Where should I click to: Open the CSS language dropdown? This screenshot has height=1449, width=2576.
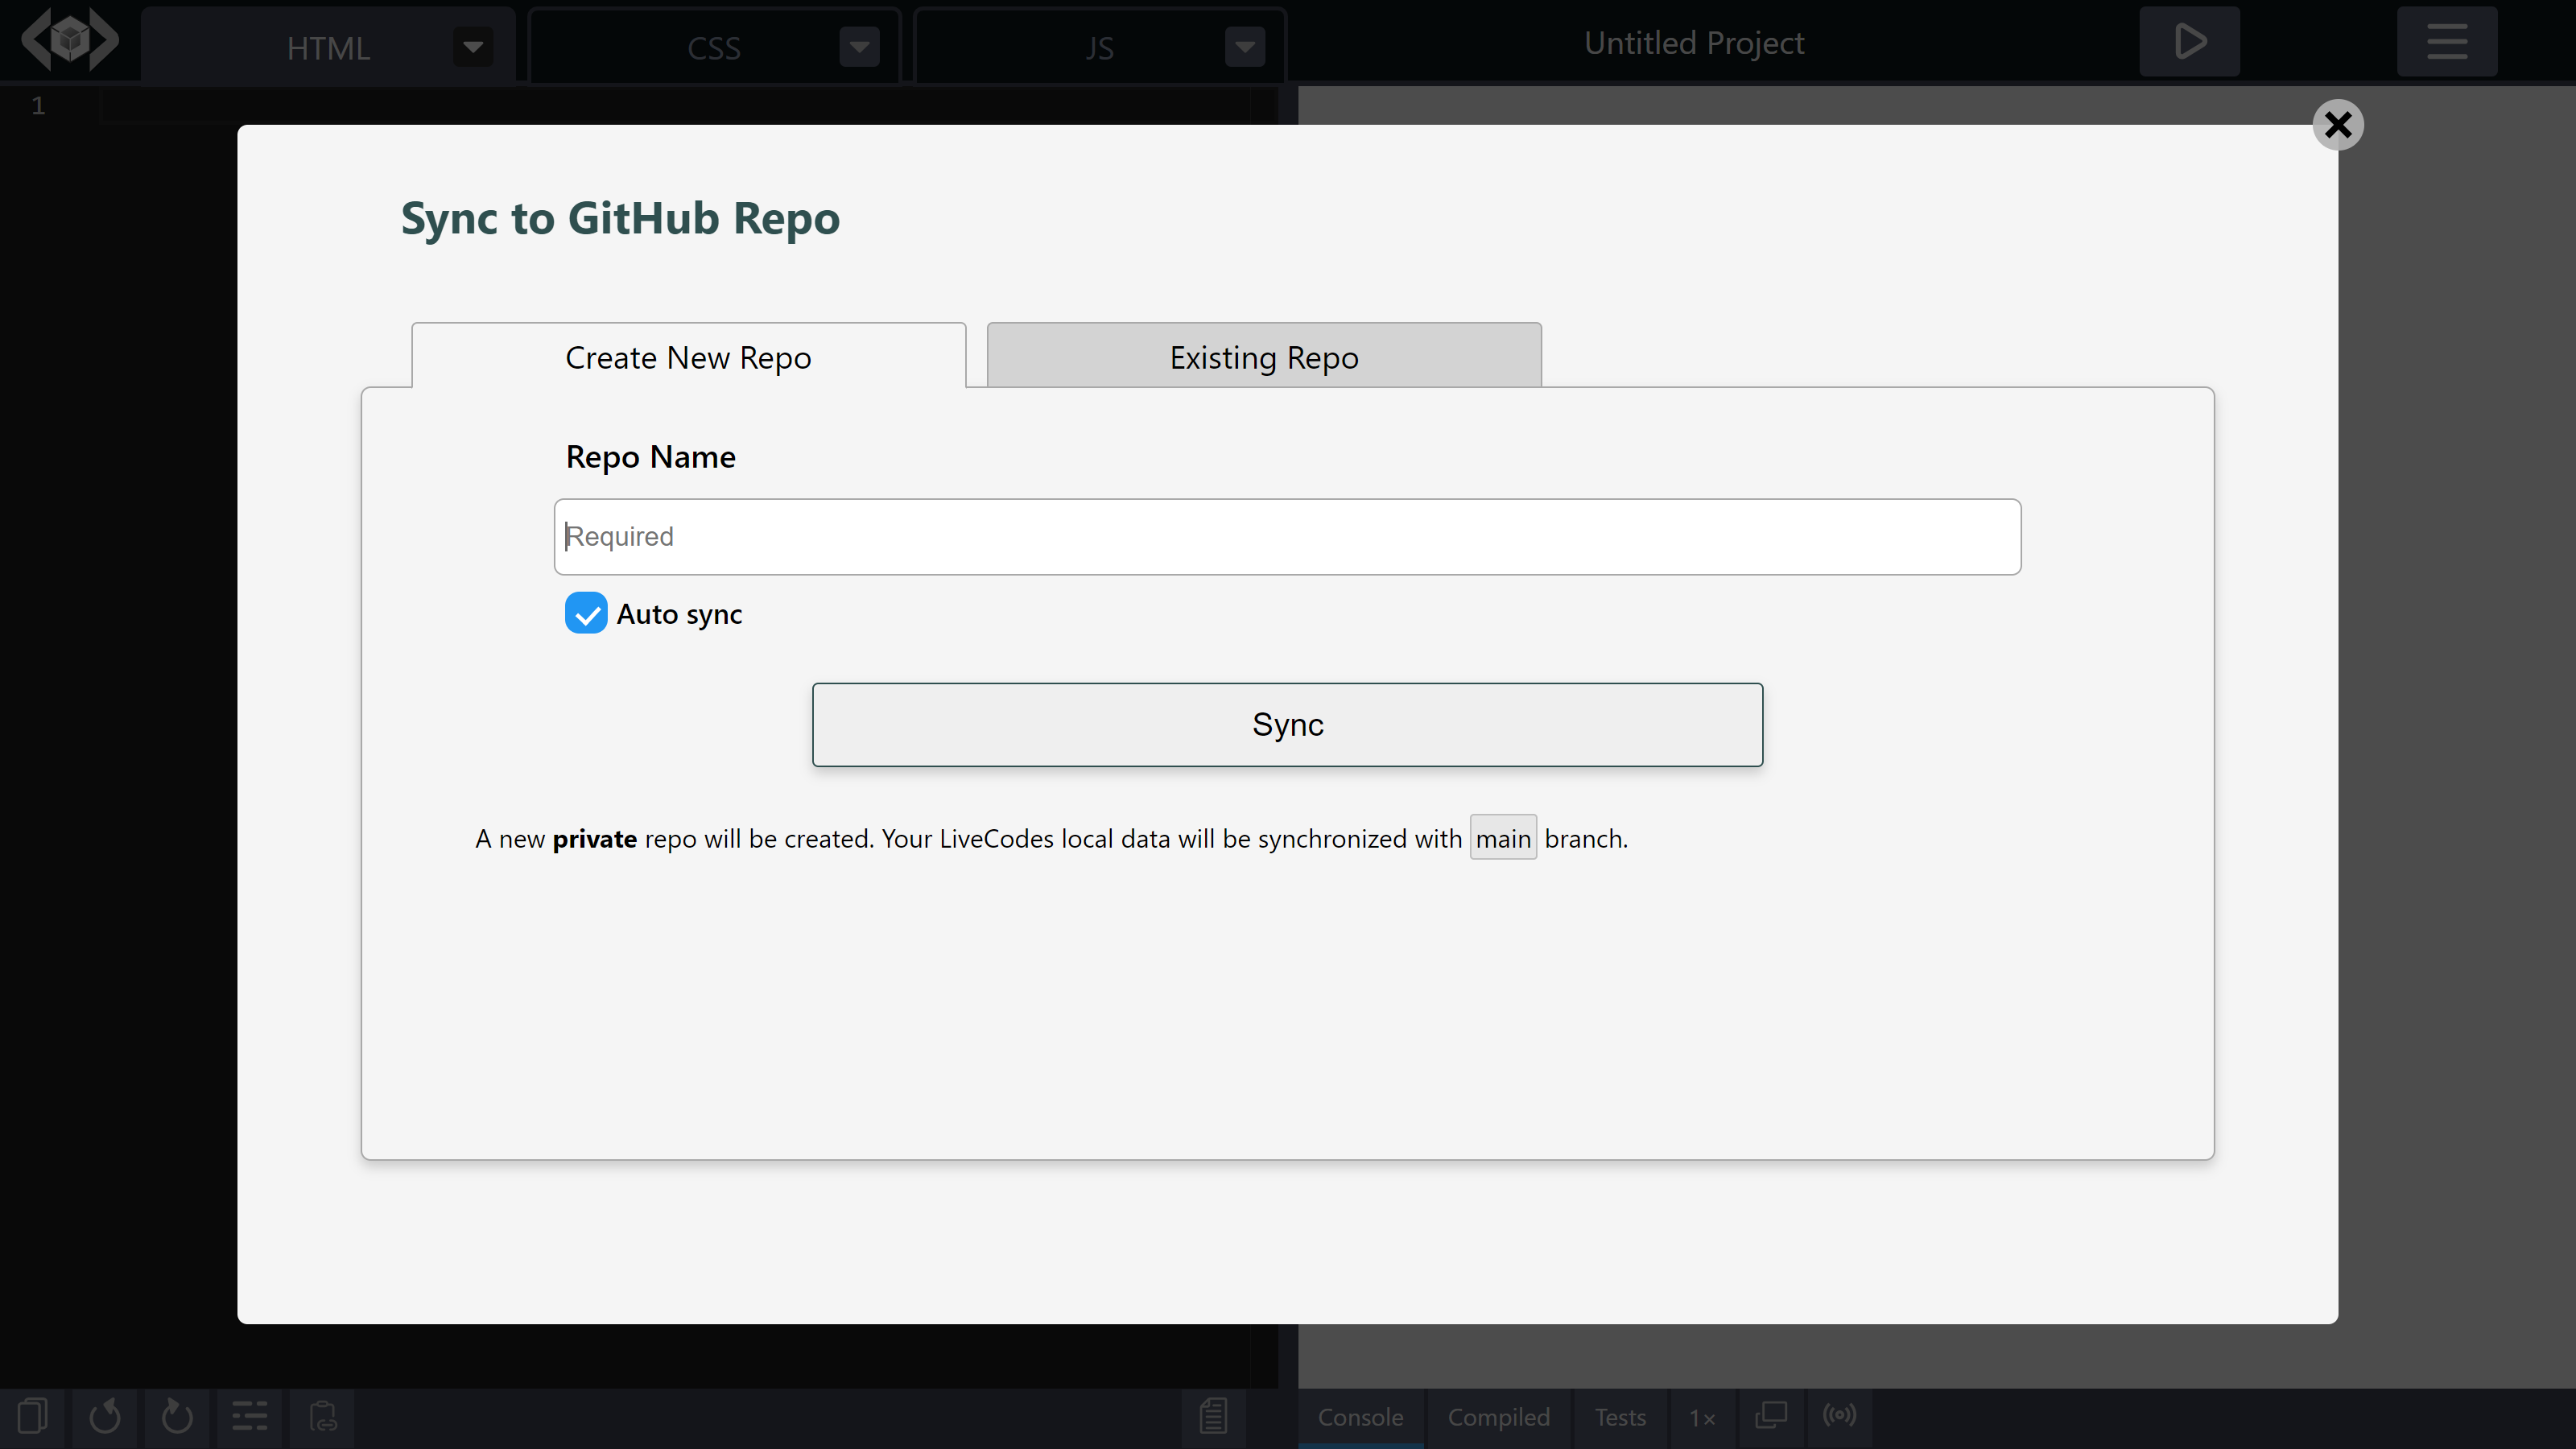858,46
